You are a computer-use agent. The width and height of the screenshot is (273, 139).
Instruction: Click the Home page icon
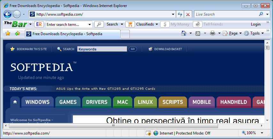point(184,33)
